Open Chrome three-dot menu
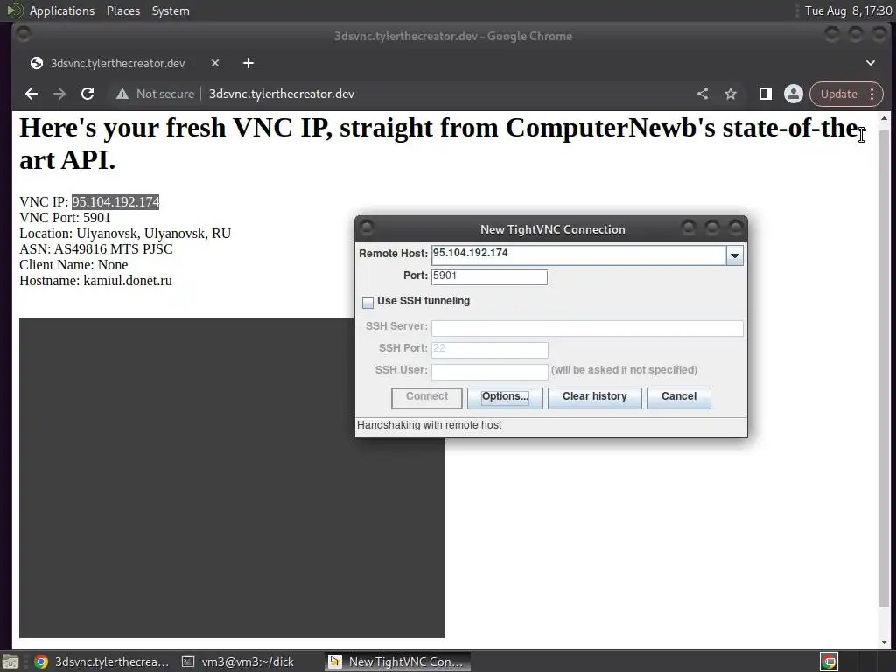Image resolution: width=896 pixels, height=672 pixels. point(872,94)
